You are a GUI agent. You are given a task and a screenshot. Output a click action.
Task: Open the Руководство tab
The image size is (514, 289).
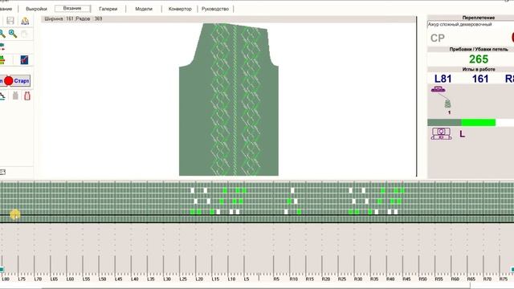click(215, 9)
